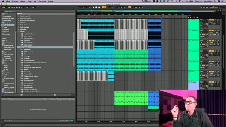Toggle the first track's activator button
The height and width of the screenshot is (127, 226).
[211, 20]
